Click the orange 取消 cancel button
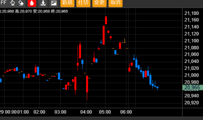The height and width of the screenshot is (120, 203). click(115, 3)
